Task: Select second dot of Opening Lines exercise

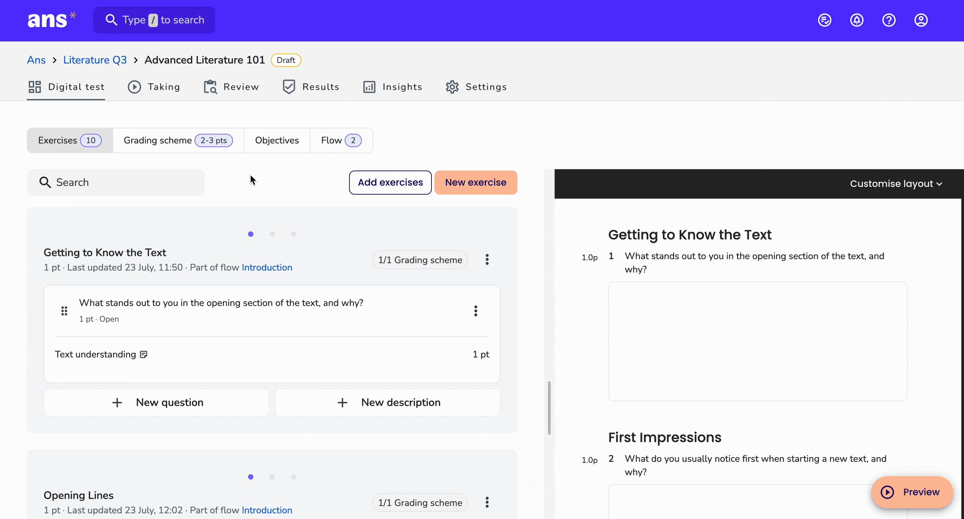Action: tap(272, 477)
